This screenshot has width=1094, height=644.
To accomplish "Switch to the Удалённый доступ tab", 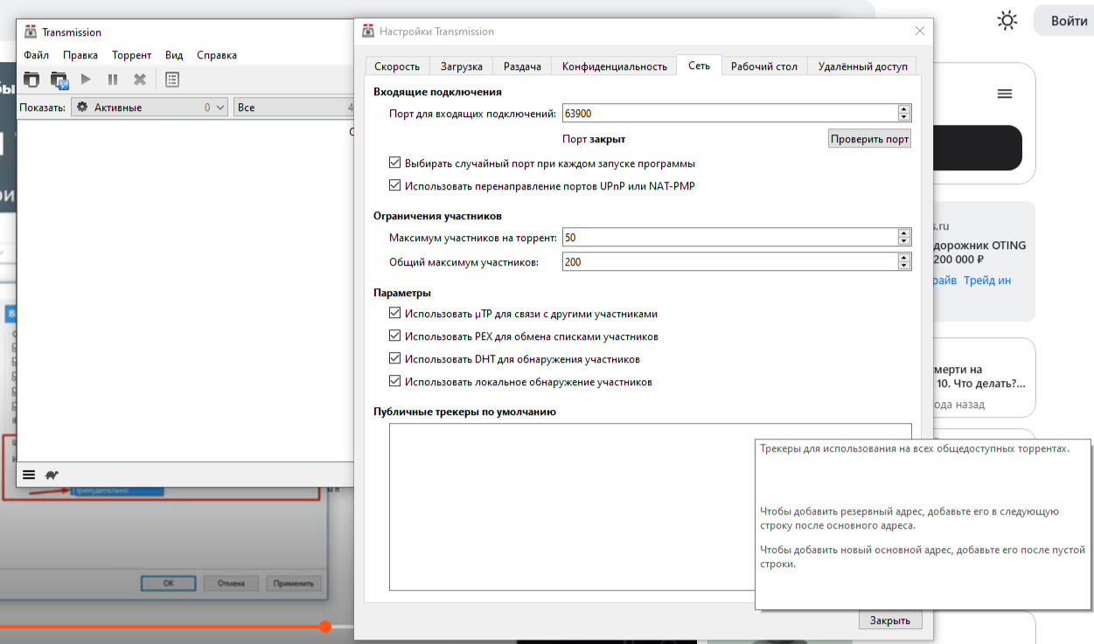I will point(862,66).
